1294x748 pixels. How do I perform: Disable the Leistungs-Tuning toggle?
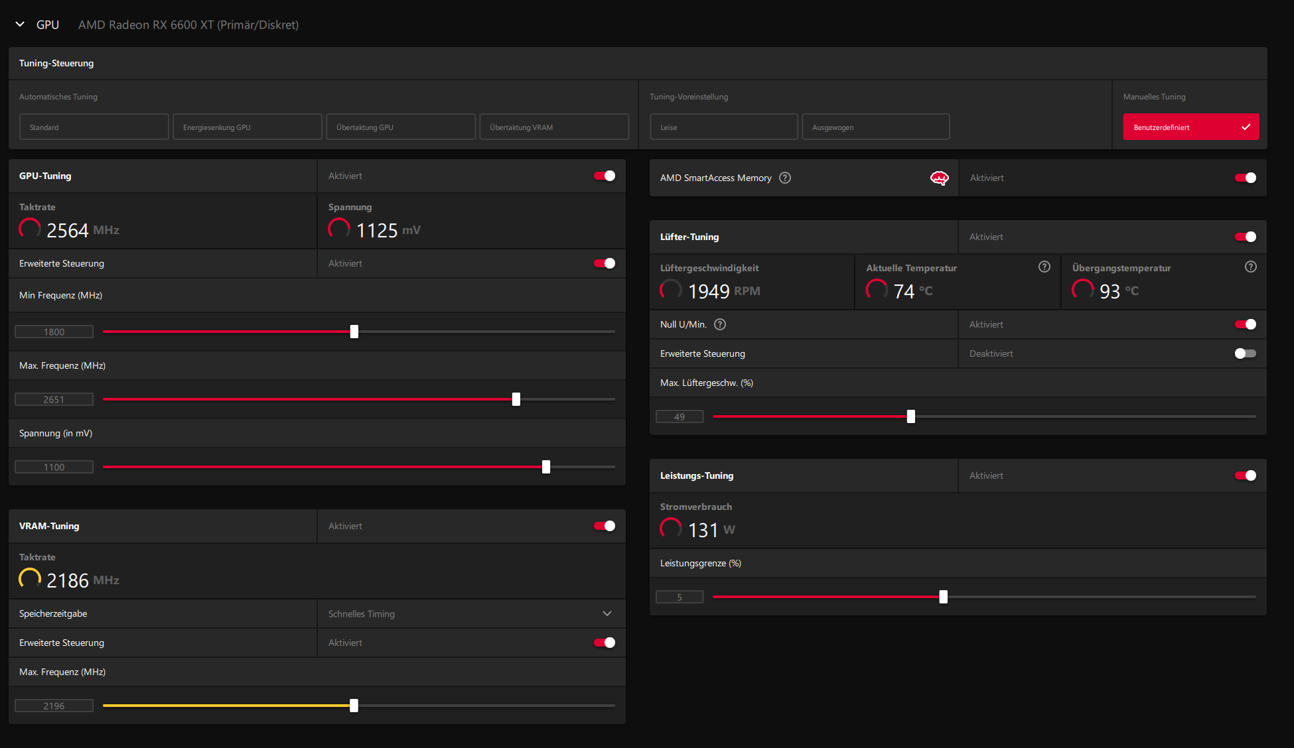[1245, 475]
